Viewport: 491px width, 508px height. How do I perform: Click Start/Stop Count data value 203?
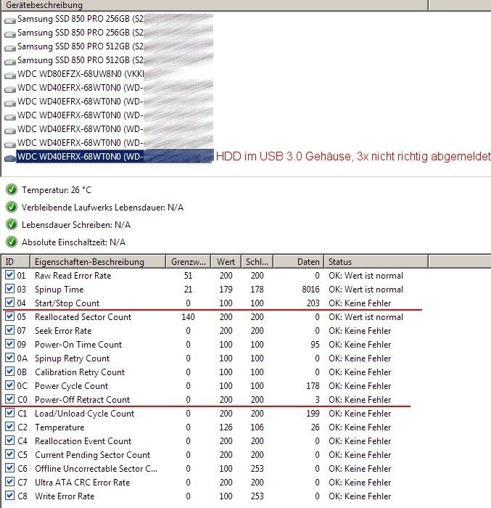pyautogui.click(x=313, y=303)
